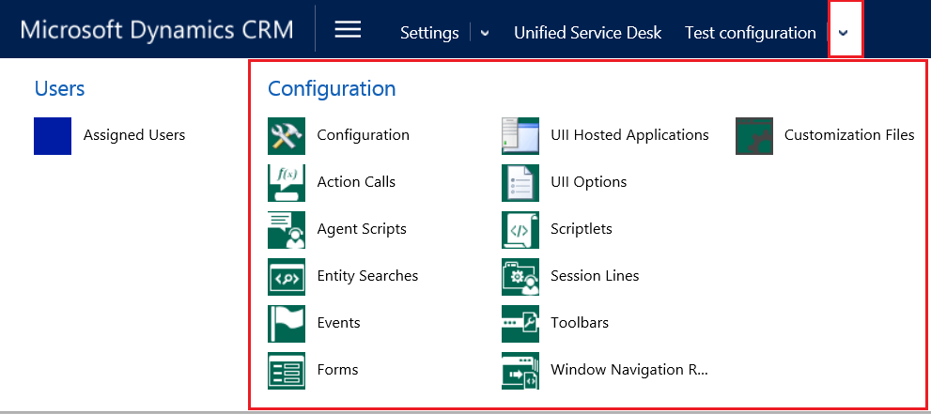Viewport: 931px width, 414px height.
Task: Select the Scriptlets code icon
Action: [520, 230]
